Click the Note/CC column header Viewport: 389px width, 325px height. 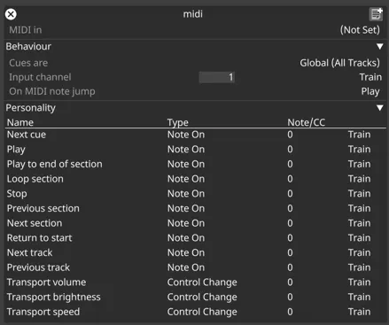(307, 122)
